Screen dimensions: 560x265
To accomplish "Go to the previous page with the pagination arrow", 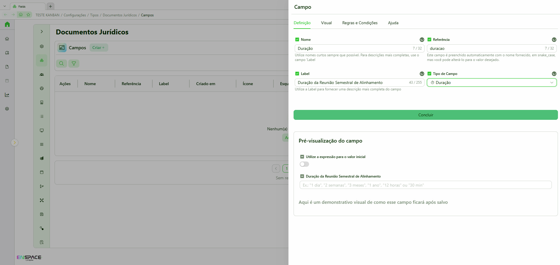I will point(276,169).
